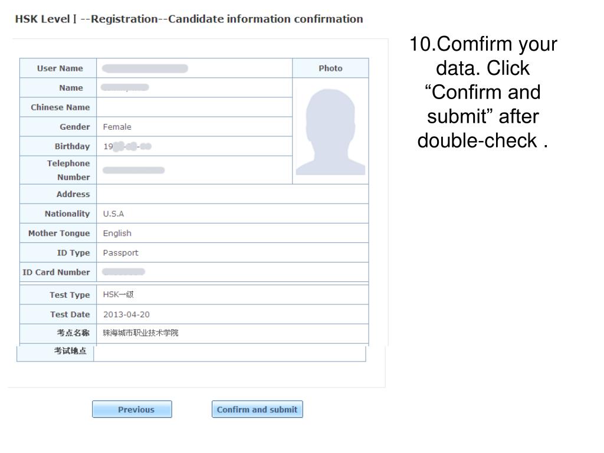Click the empty Chinese Name field
This screenshot has width=604, height=453.
[x=195, y=107]
